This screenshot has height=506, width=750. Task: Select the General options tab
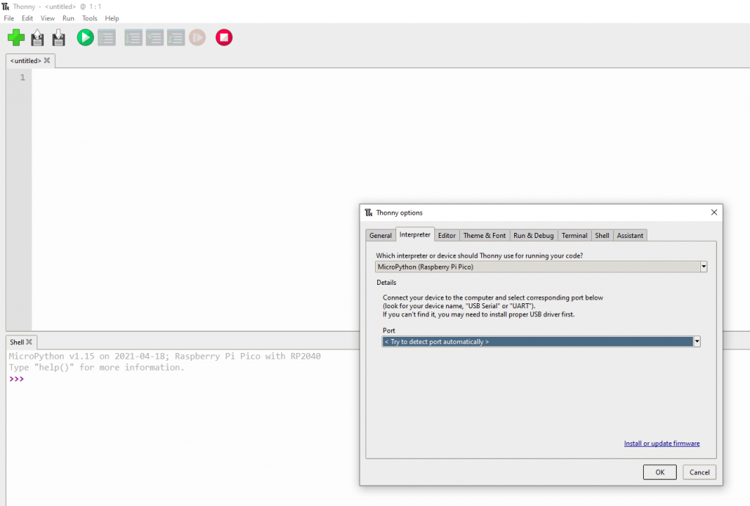[380, 235]
